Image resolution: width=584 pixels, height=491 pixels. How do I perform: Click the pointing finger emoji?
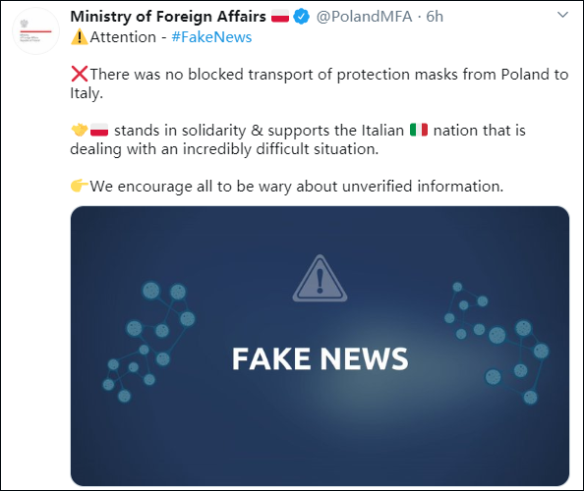80,186
